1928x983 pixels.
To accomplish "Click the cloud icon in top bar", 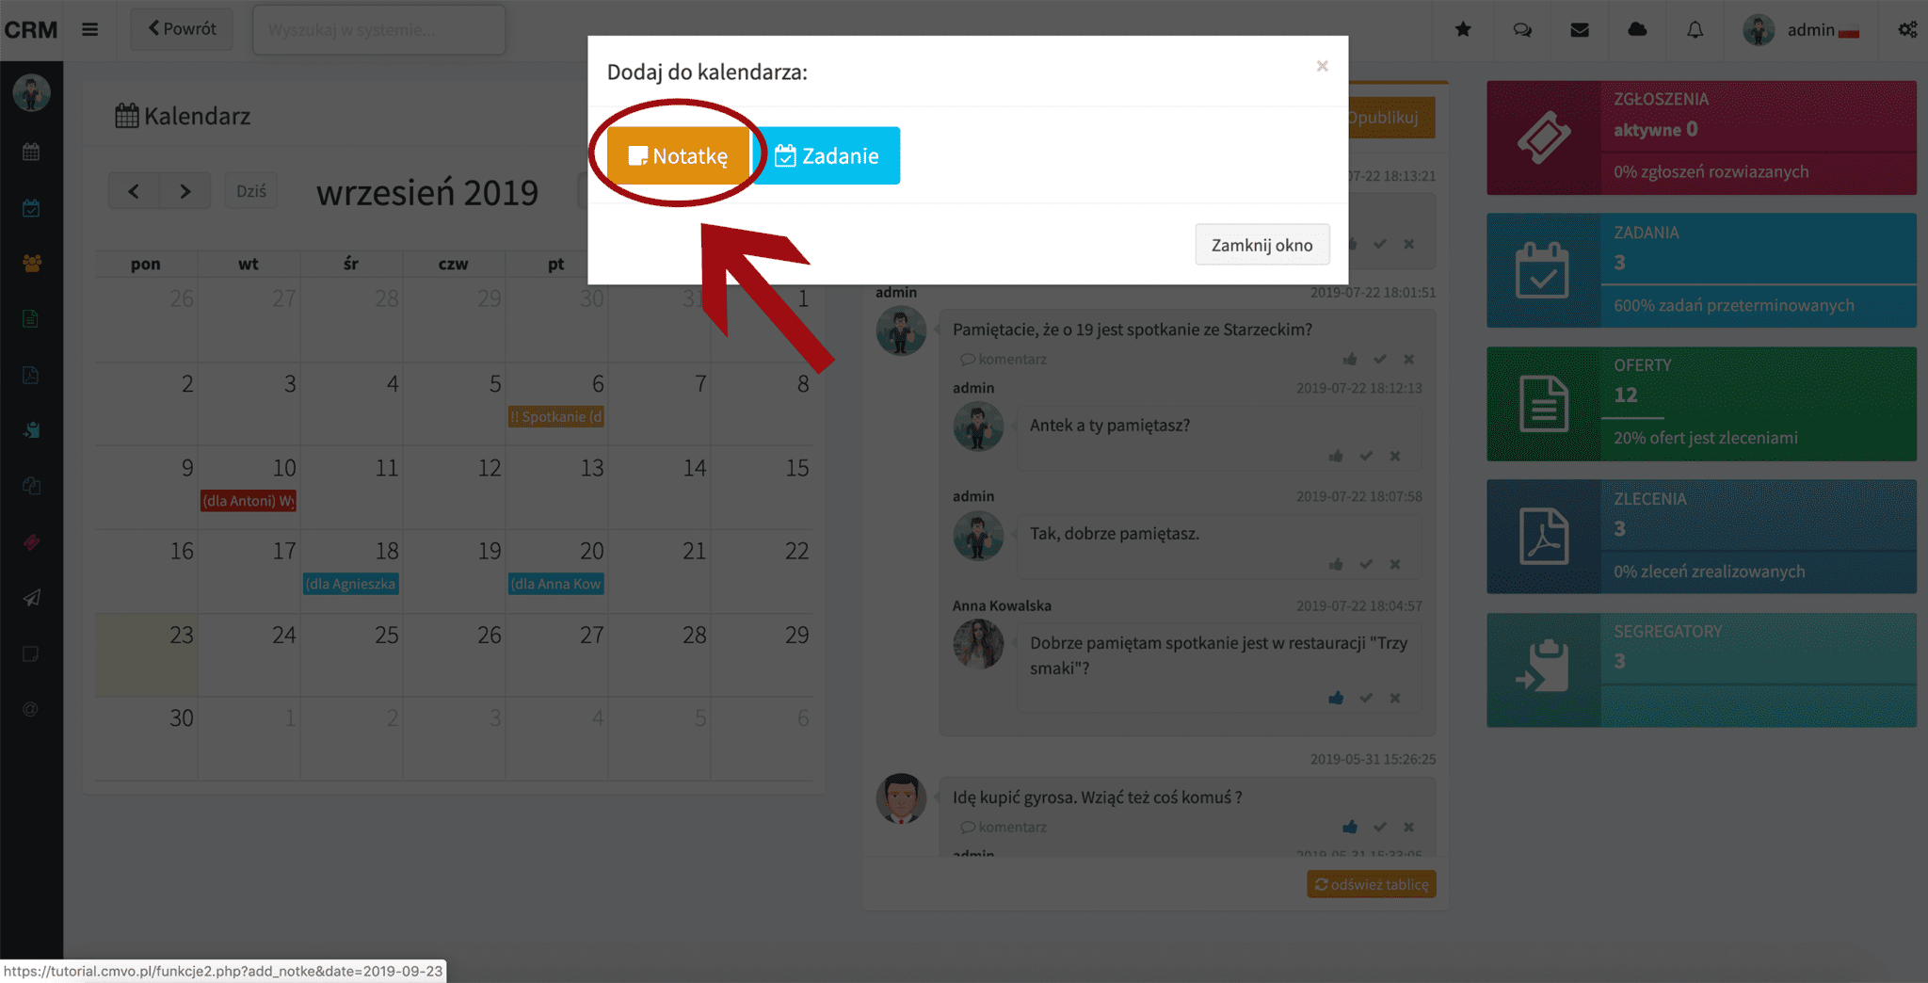I will click(x=1637, y=29).
